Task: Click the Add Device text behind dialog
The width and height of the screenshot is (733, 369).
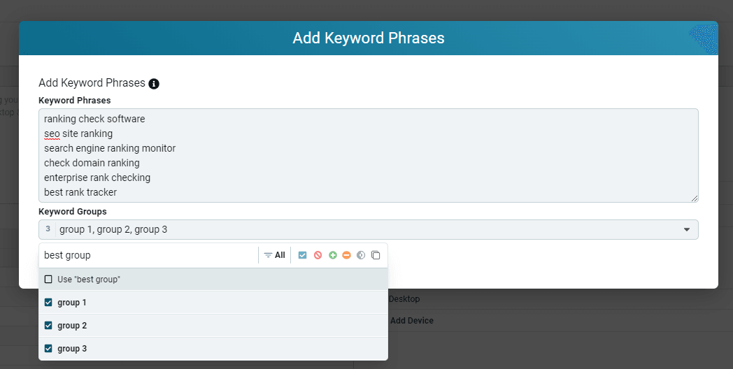Action: pyautogui.click(x=412, y=320)
